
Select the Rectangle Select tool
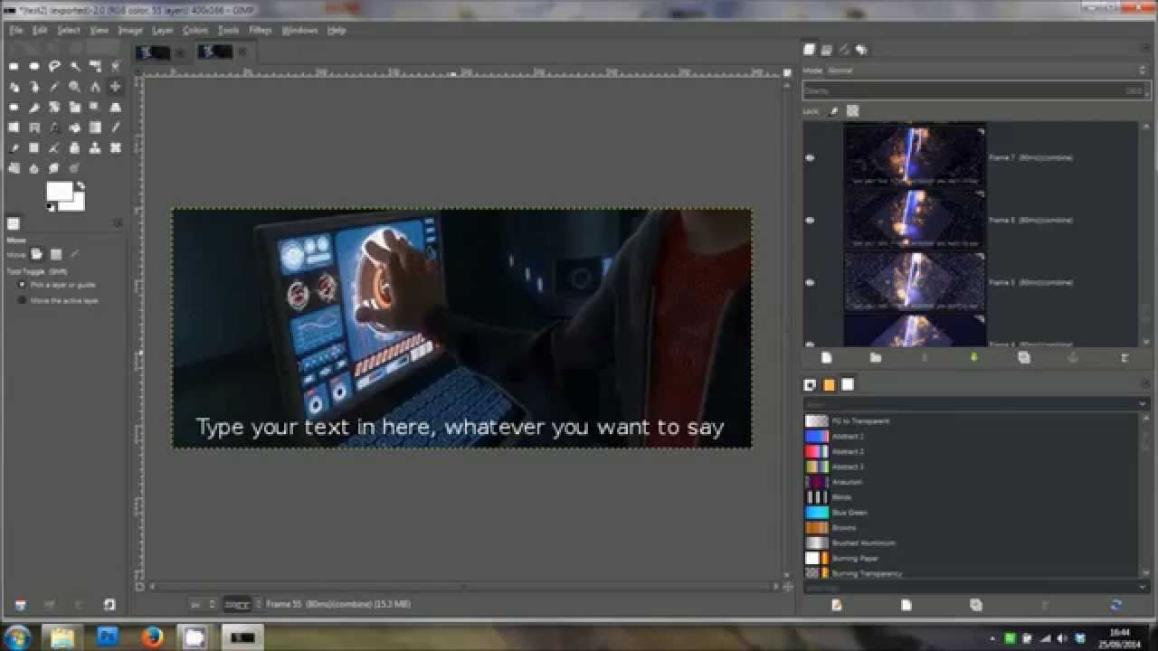click(14, 66)
